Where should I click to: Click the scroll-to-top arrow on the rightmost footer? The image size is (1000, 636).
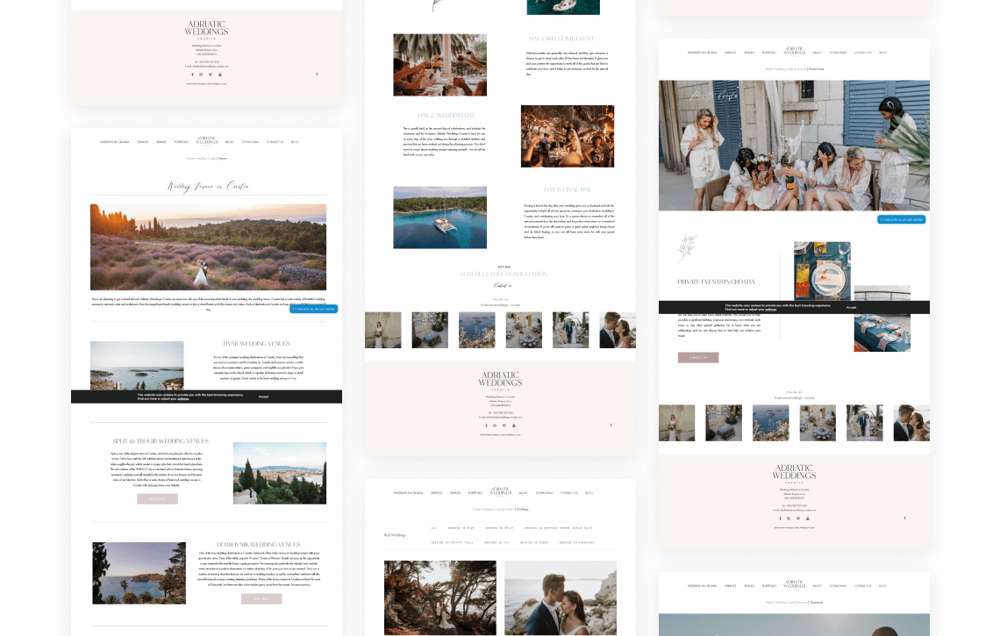(904, 518)
